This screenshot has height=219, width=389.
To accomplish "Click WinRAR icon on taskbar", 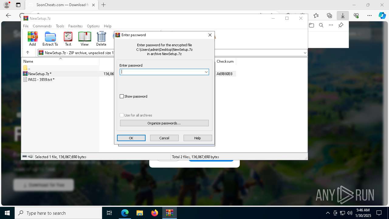I will pyautogui.click(x=169, y=213).
